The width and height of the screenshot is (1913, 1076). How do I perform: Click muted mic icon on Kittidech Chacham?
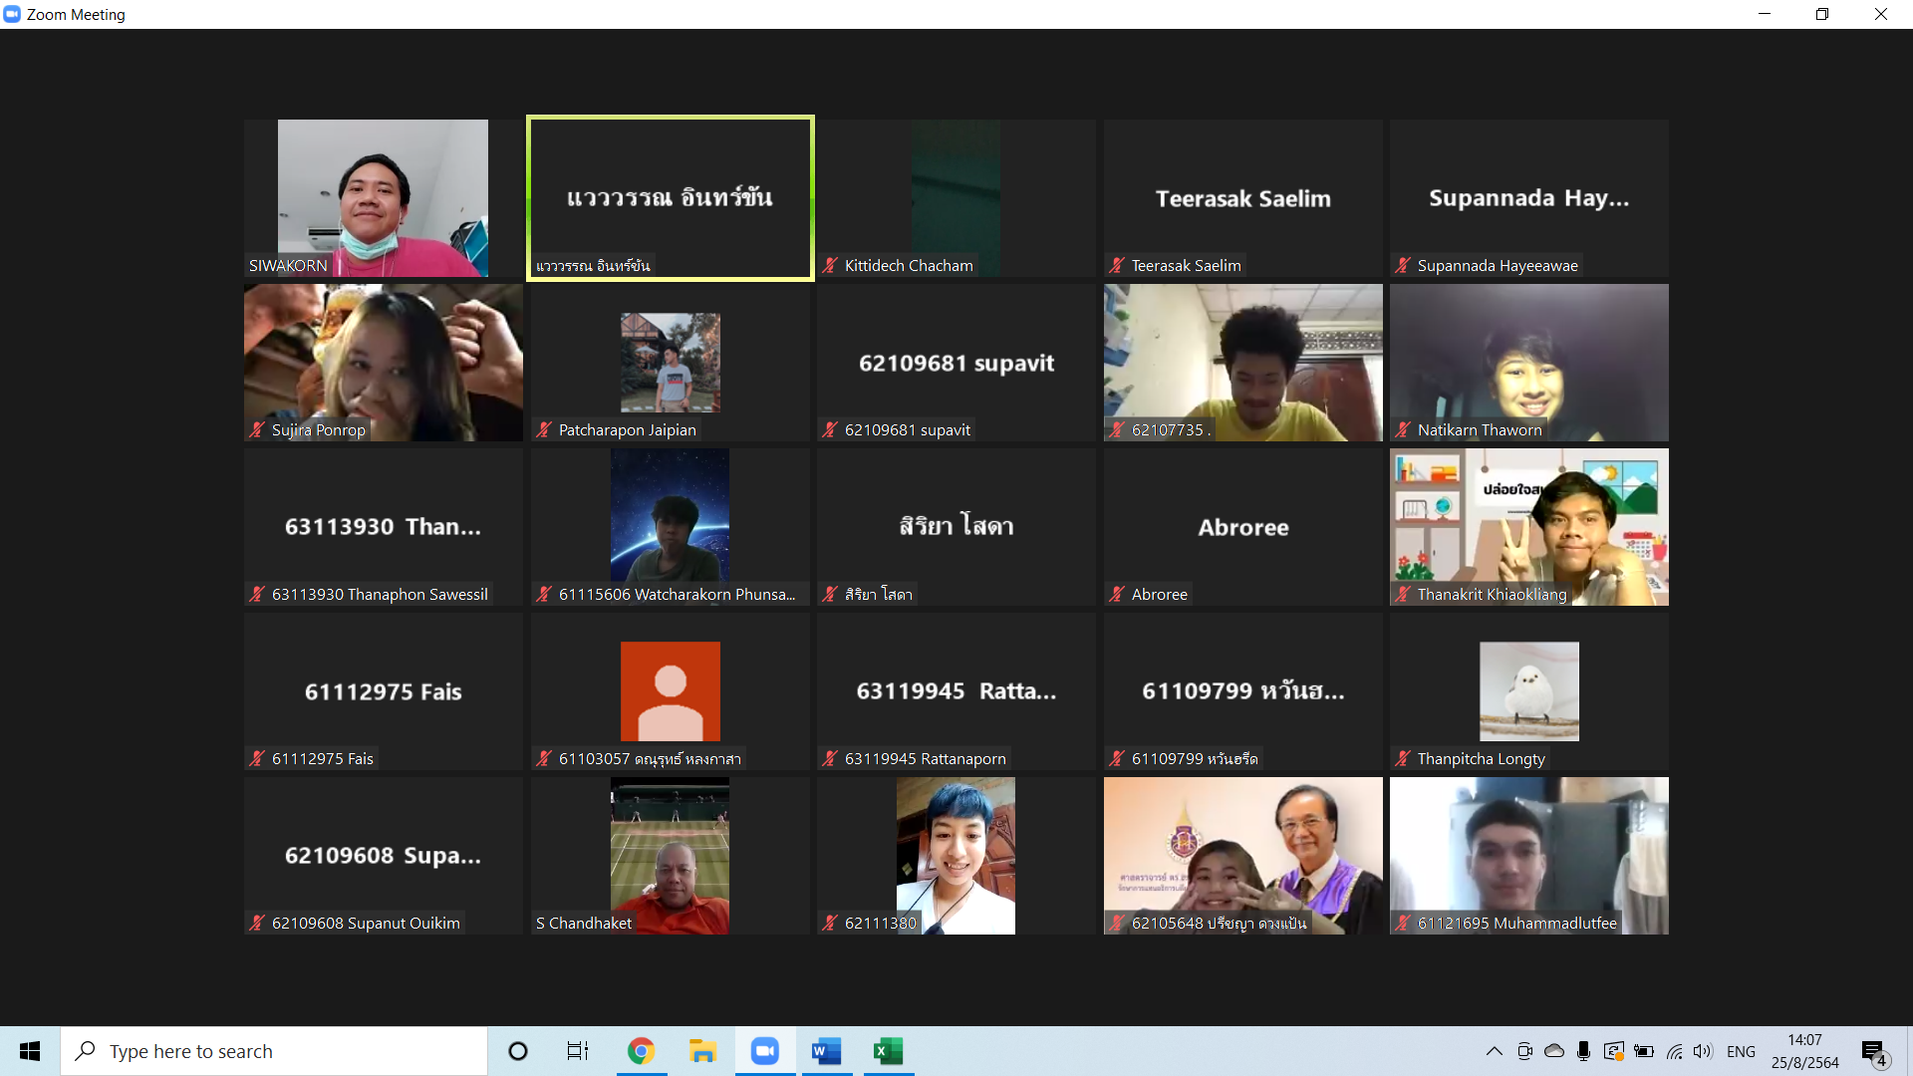coord(830,265)
